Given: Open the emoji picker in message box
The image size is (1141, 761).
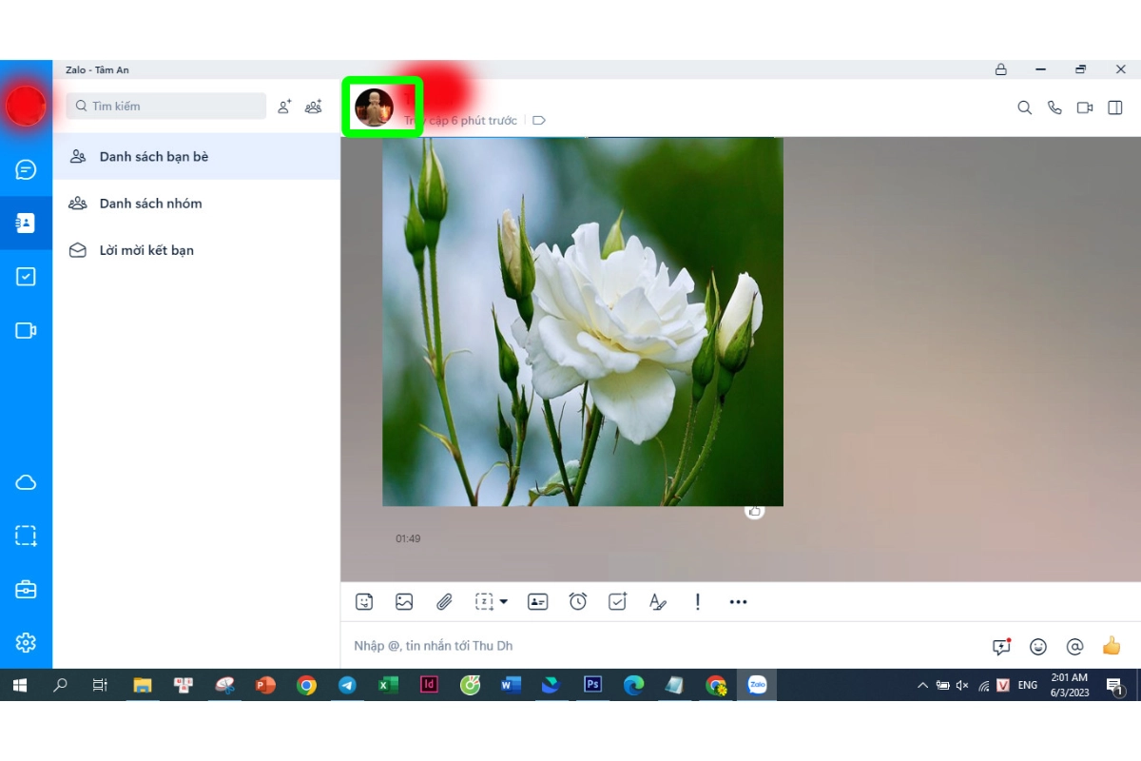Looking at the screenshot, I should (x=1038, y=647).
